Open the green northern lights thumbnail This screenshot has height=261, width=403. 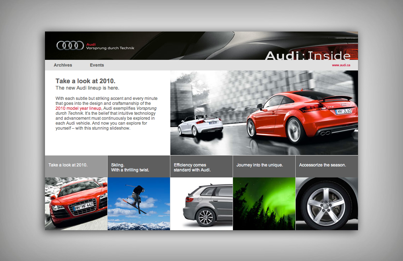click(264, 204)
